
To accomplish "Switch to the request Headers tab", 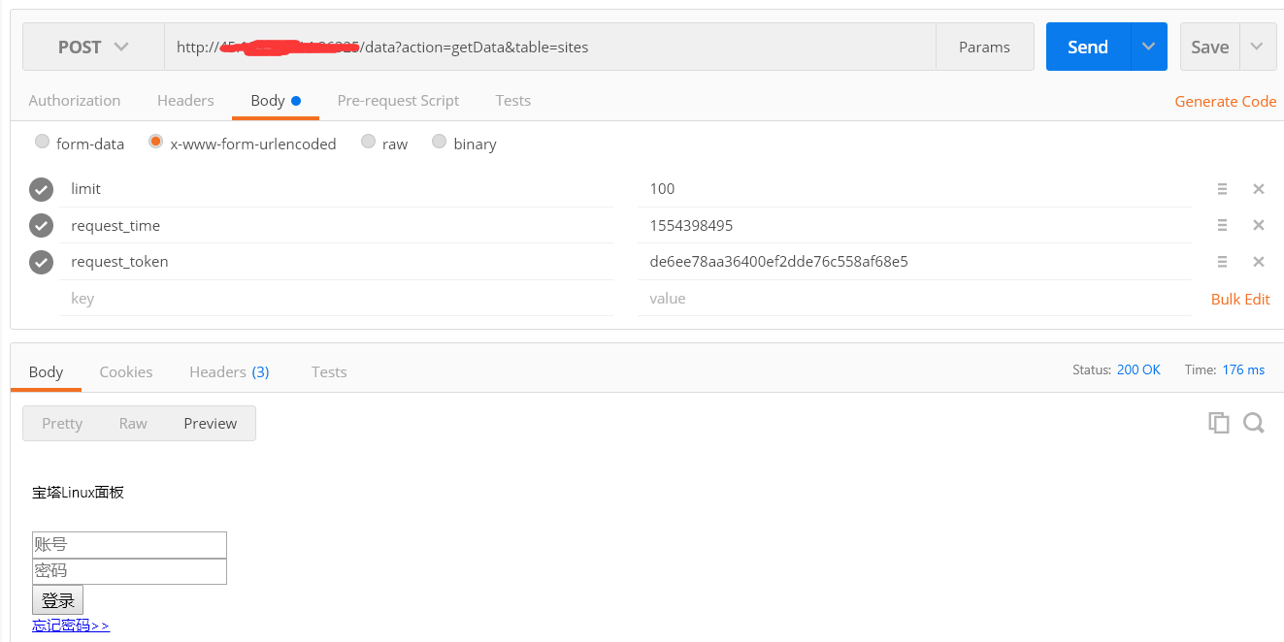I will 185,100.
